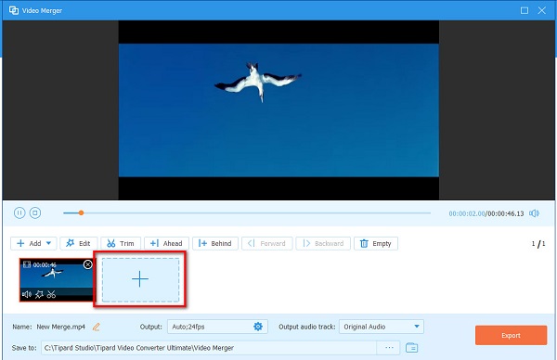
Task: Click the New Merge.mp4 file name
Action: pos(60,327)
